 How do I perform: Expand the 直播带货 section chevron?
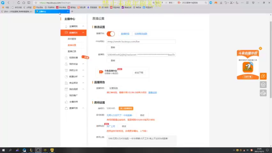(x=83, y=108)
